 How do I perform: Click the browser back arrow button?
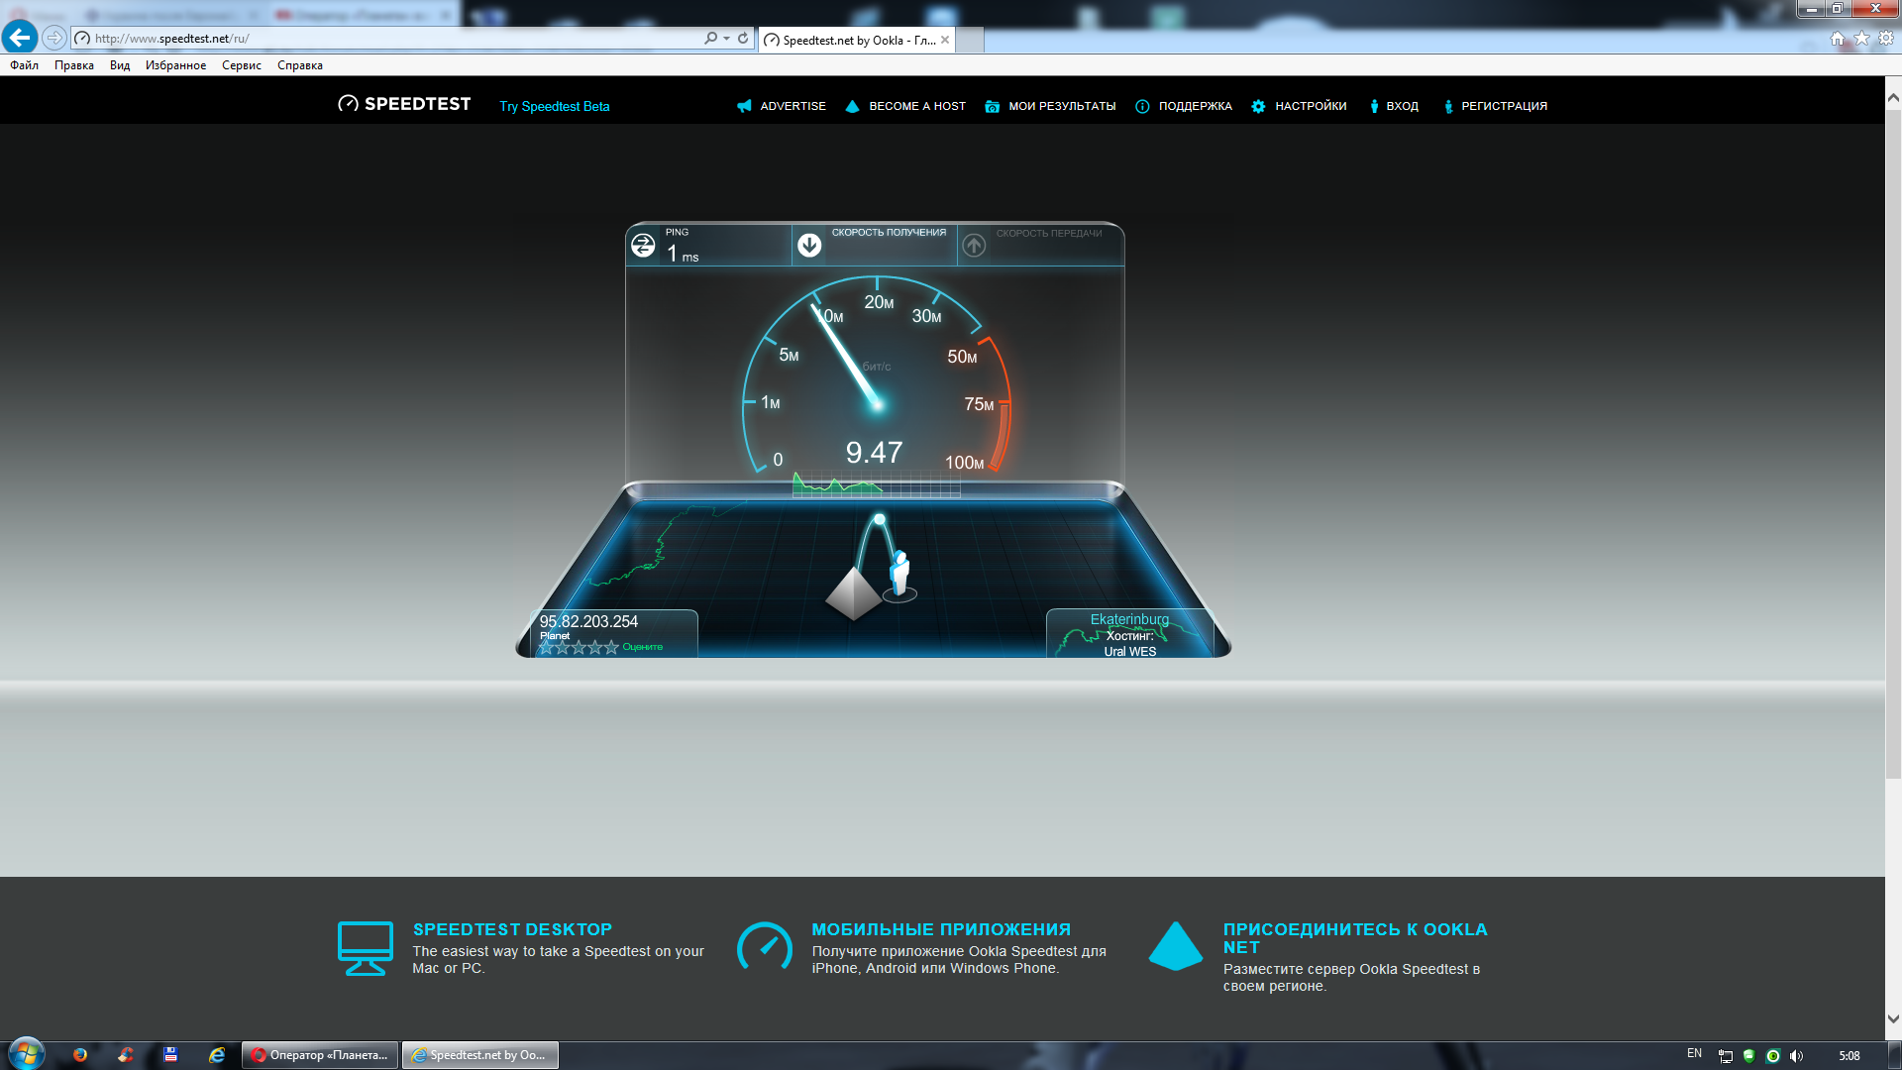(20, 38)
